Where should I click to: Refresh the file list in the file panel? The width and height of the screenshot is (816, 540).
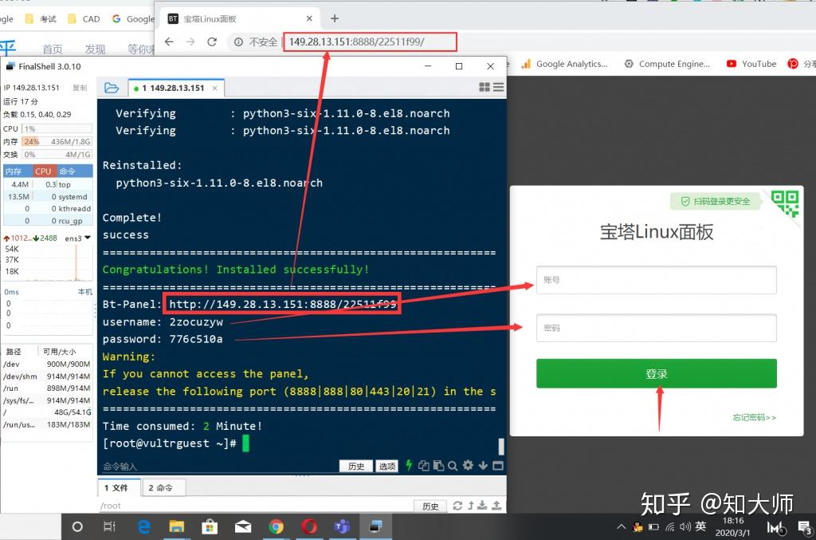[457, 505]
